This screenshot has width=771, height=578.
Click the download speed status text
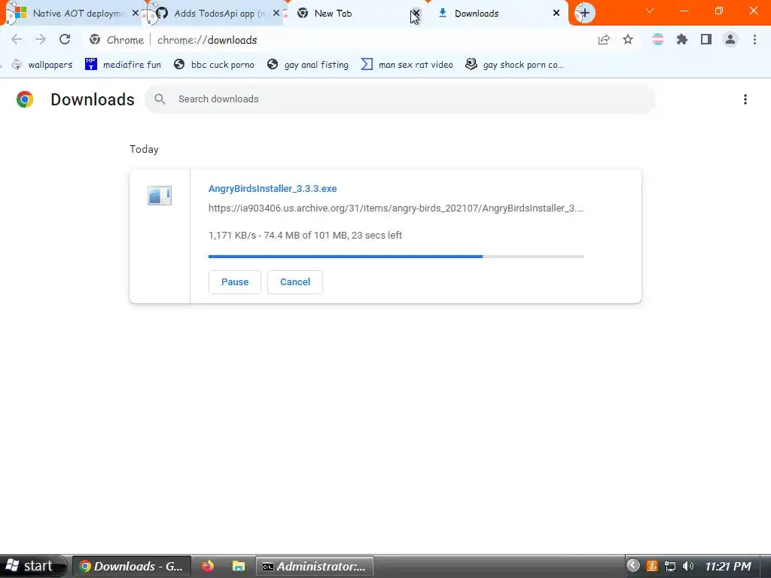pyautogui.click(x=306, y=236)
